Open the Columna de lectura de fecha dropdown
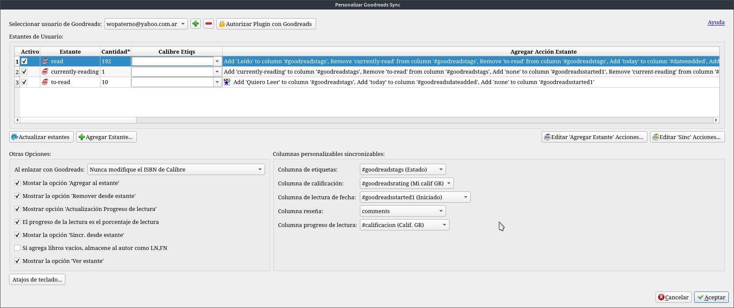Screen dimensions: 734x308 [x=415, y=197]
